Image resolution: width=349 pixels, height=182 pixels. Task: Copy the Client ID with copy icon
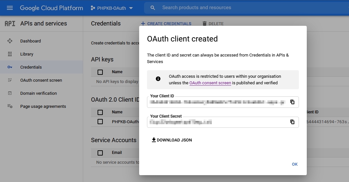pos(292,102)
